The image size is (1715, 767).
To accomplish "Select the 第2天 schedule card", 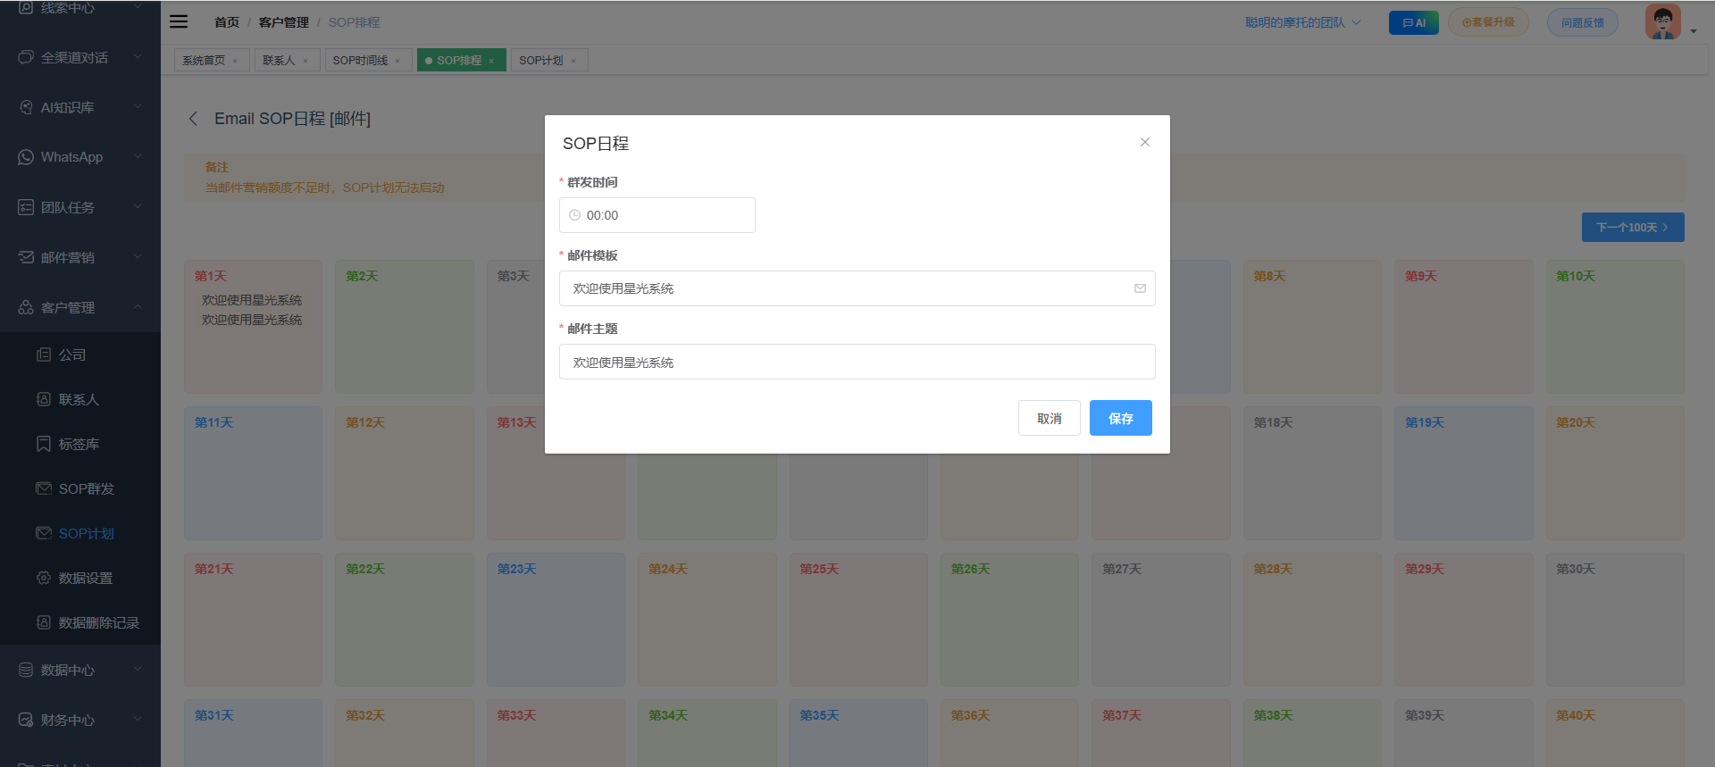I will 404,327.
